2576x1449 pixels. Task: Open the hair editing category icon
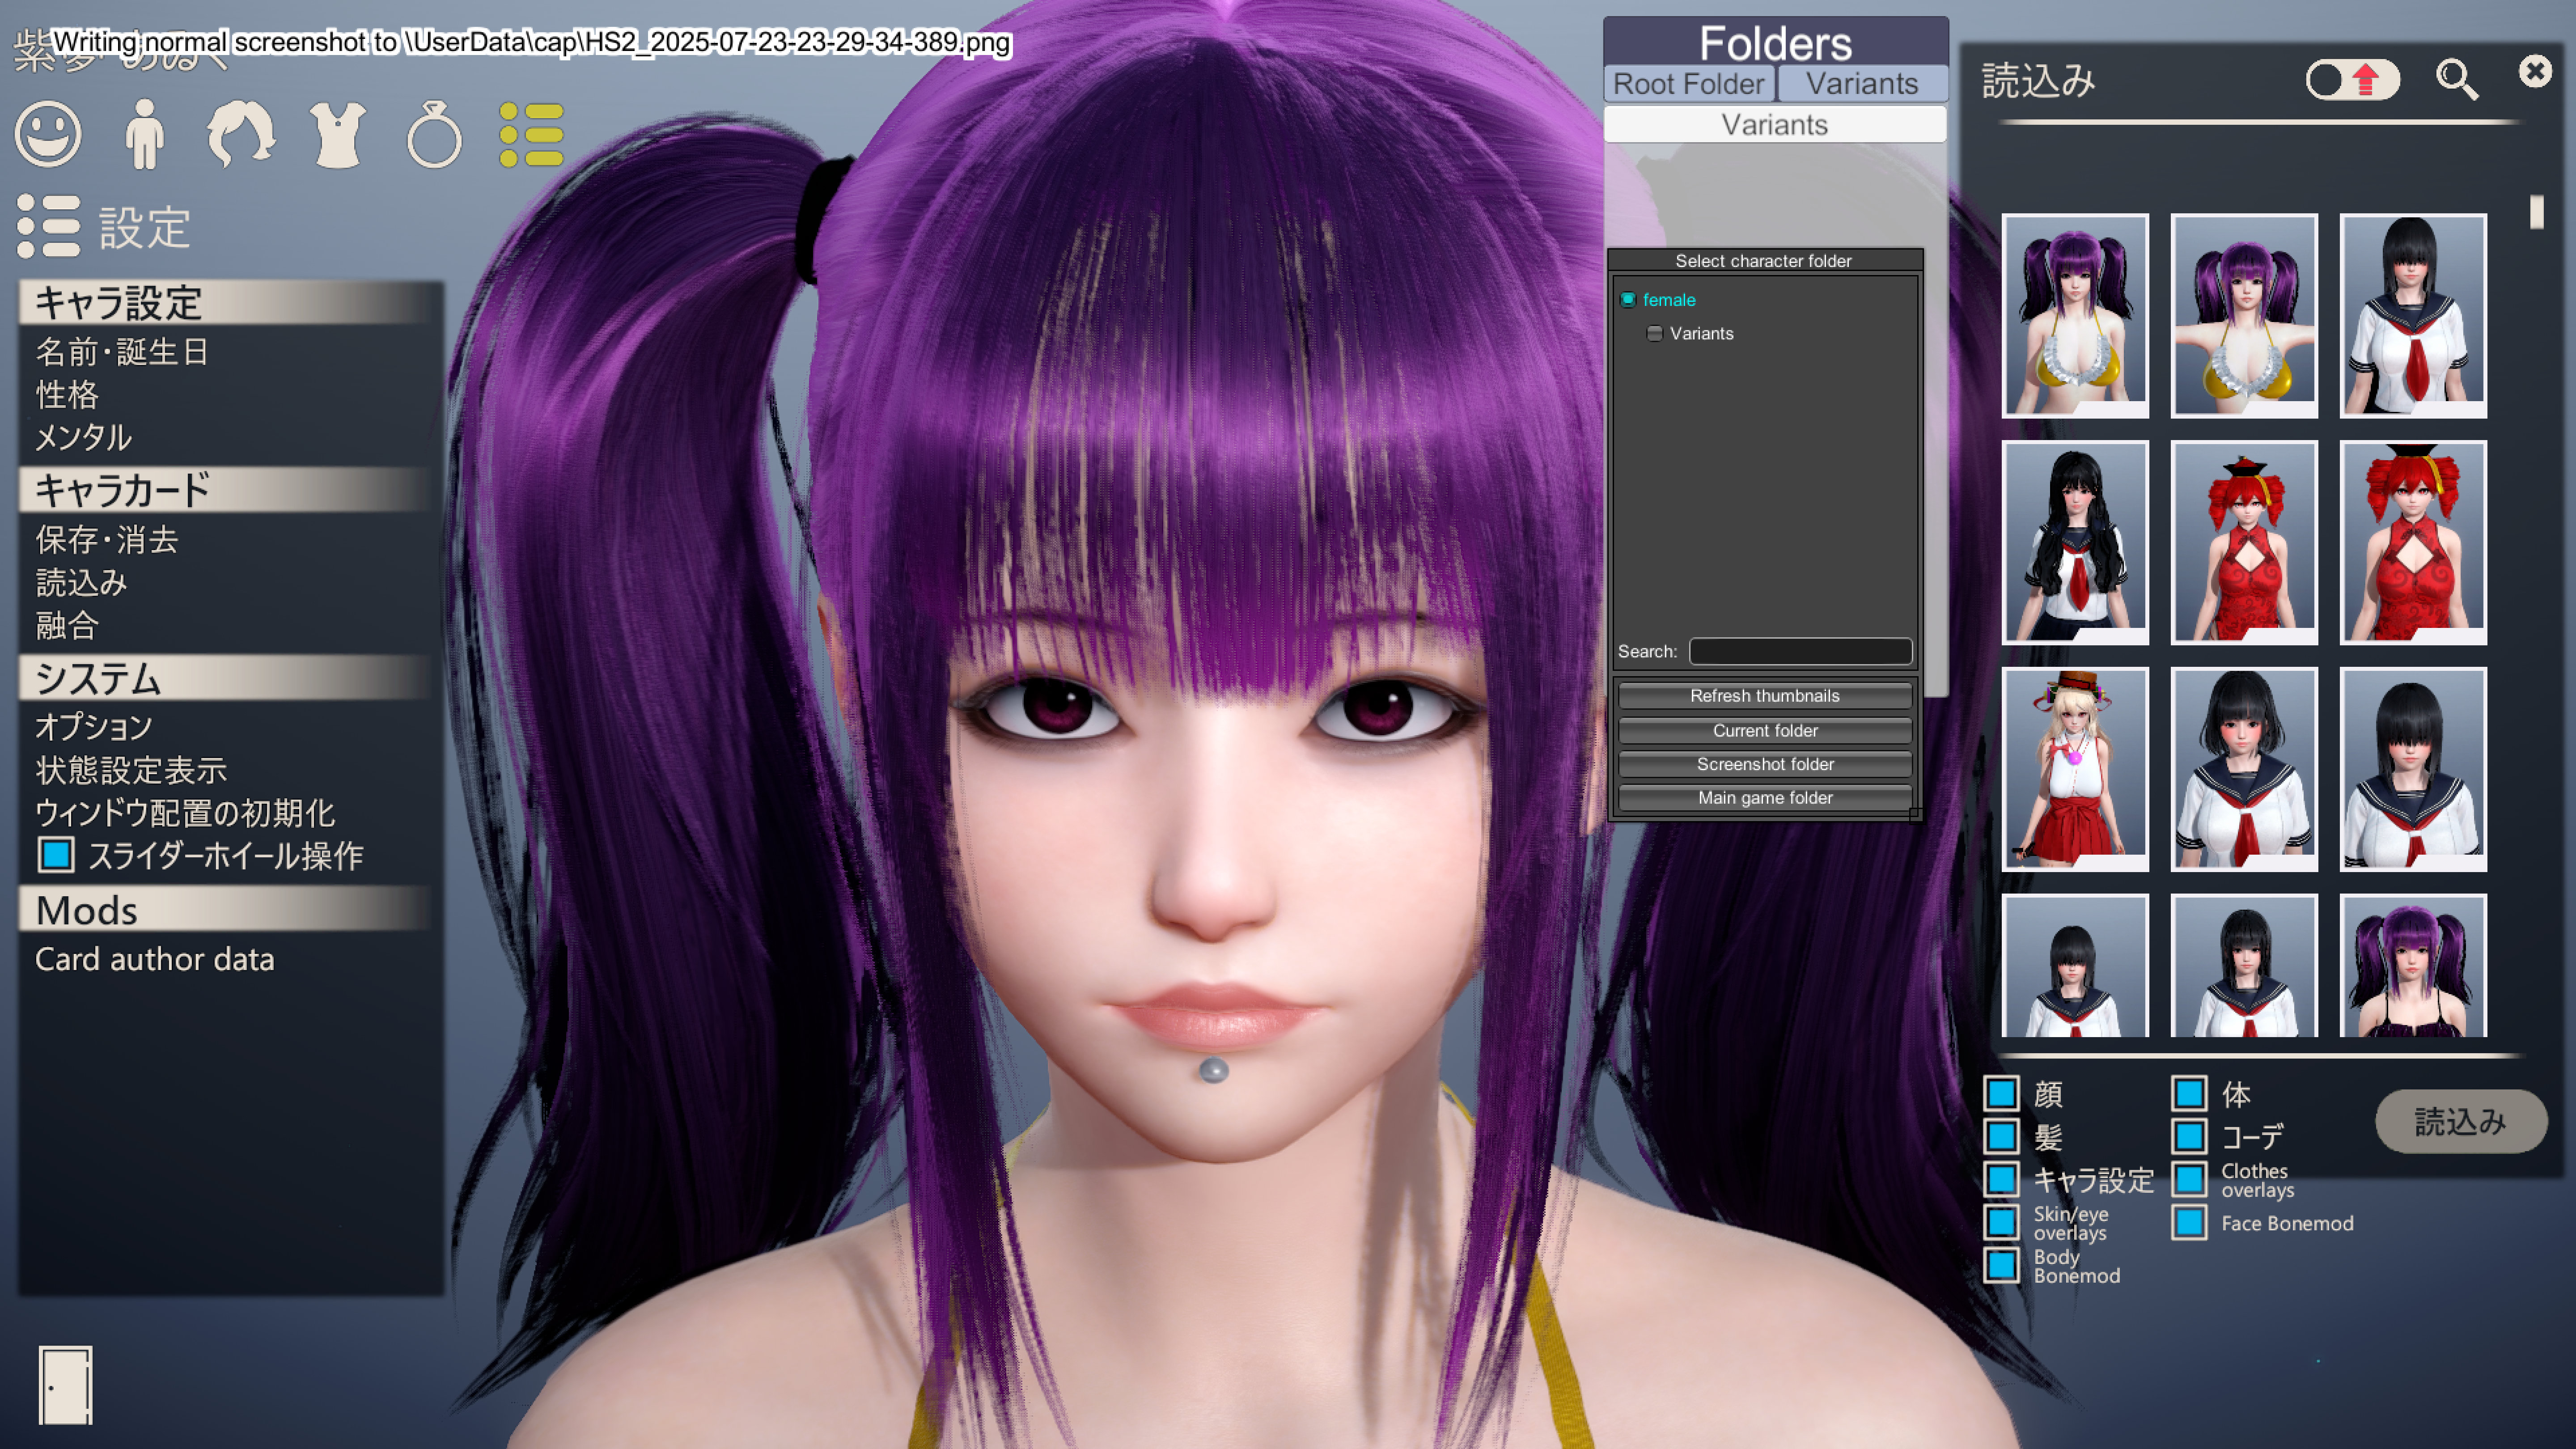(240, 134)
